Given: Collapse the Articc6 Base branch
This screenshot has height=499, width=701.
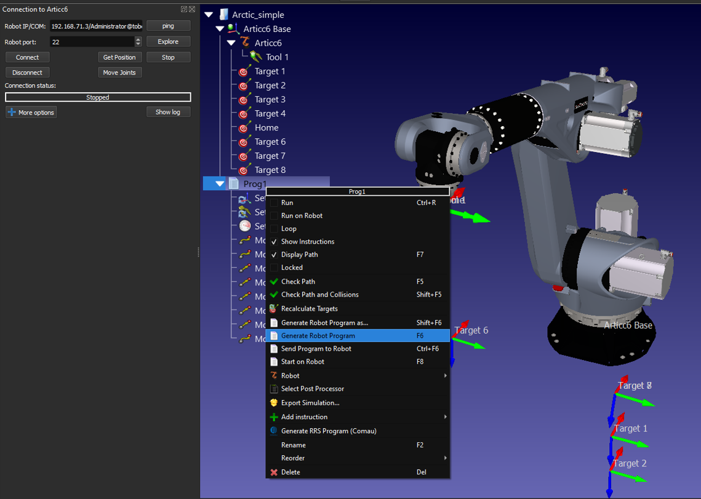Looking at the screenshot, I should (220, 28).
